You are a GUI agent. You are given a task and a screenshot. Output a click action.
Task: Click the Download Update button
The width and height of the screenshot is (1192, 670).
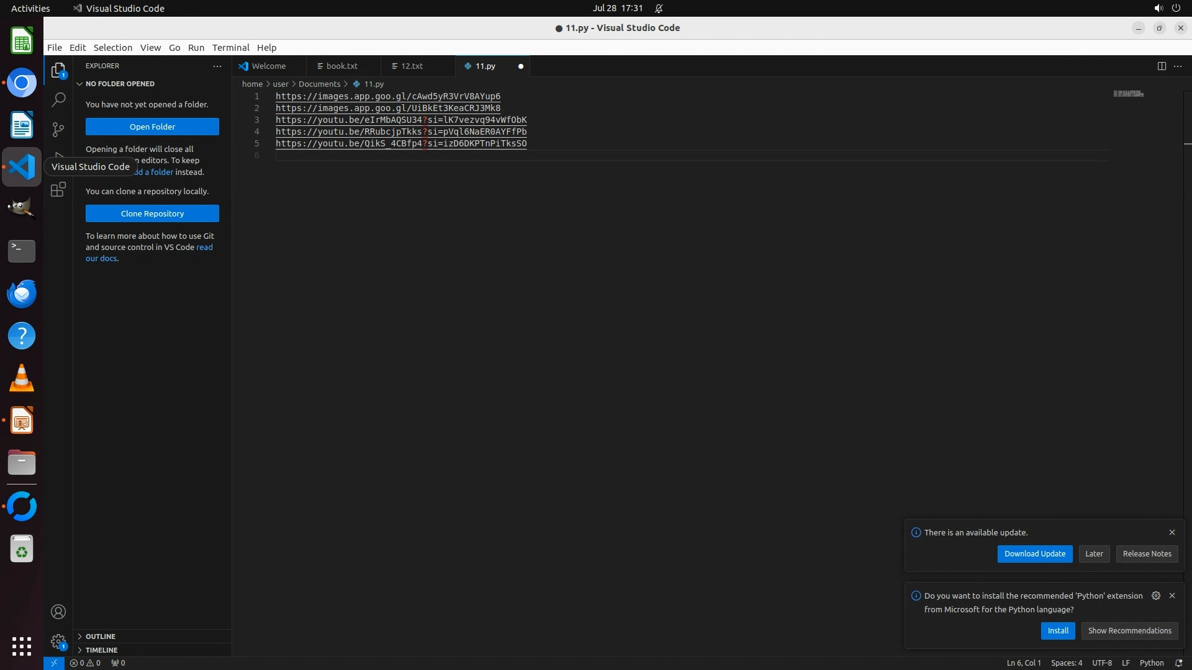[x=1034, y=553]
